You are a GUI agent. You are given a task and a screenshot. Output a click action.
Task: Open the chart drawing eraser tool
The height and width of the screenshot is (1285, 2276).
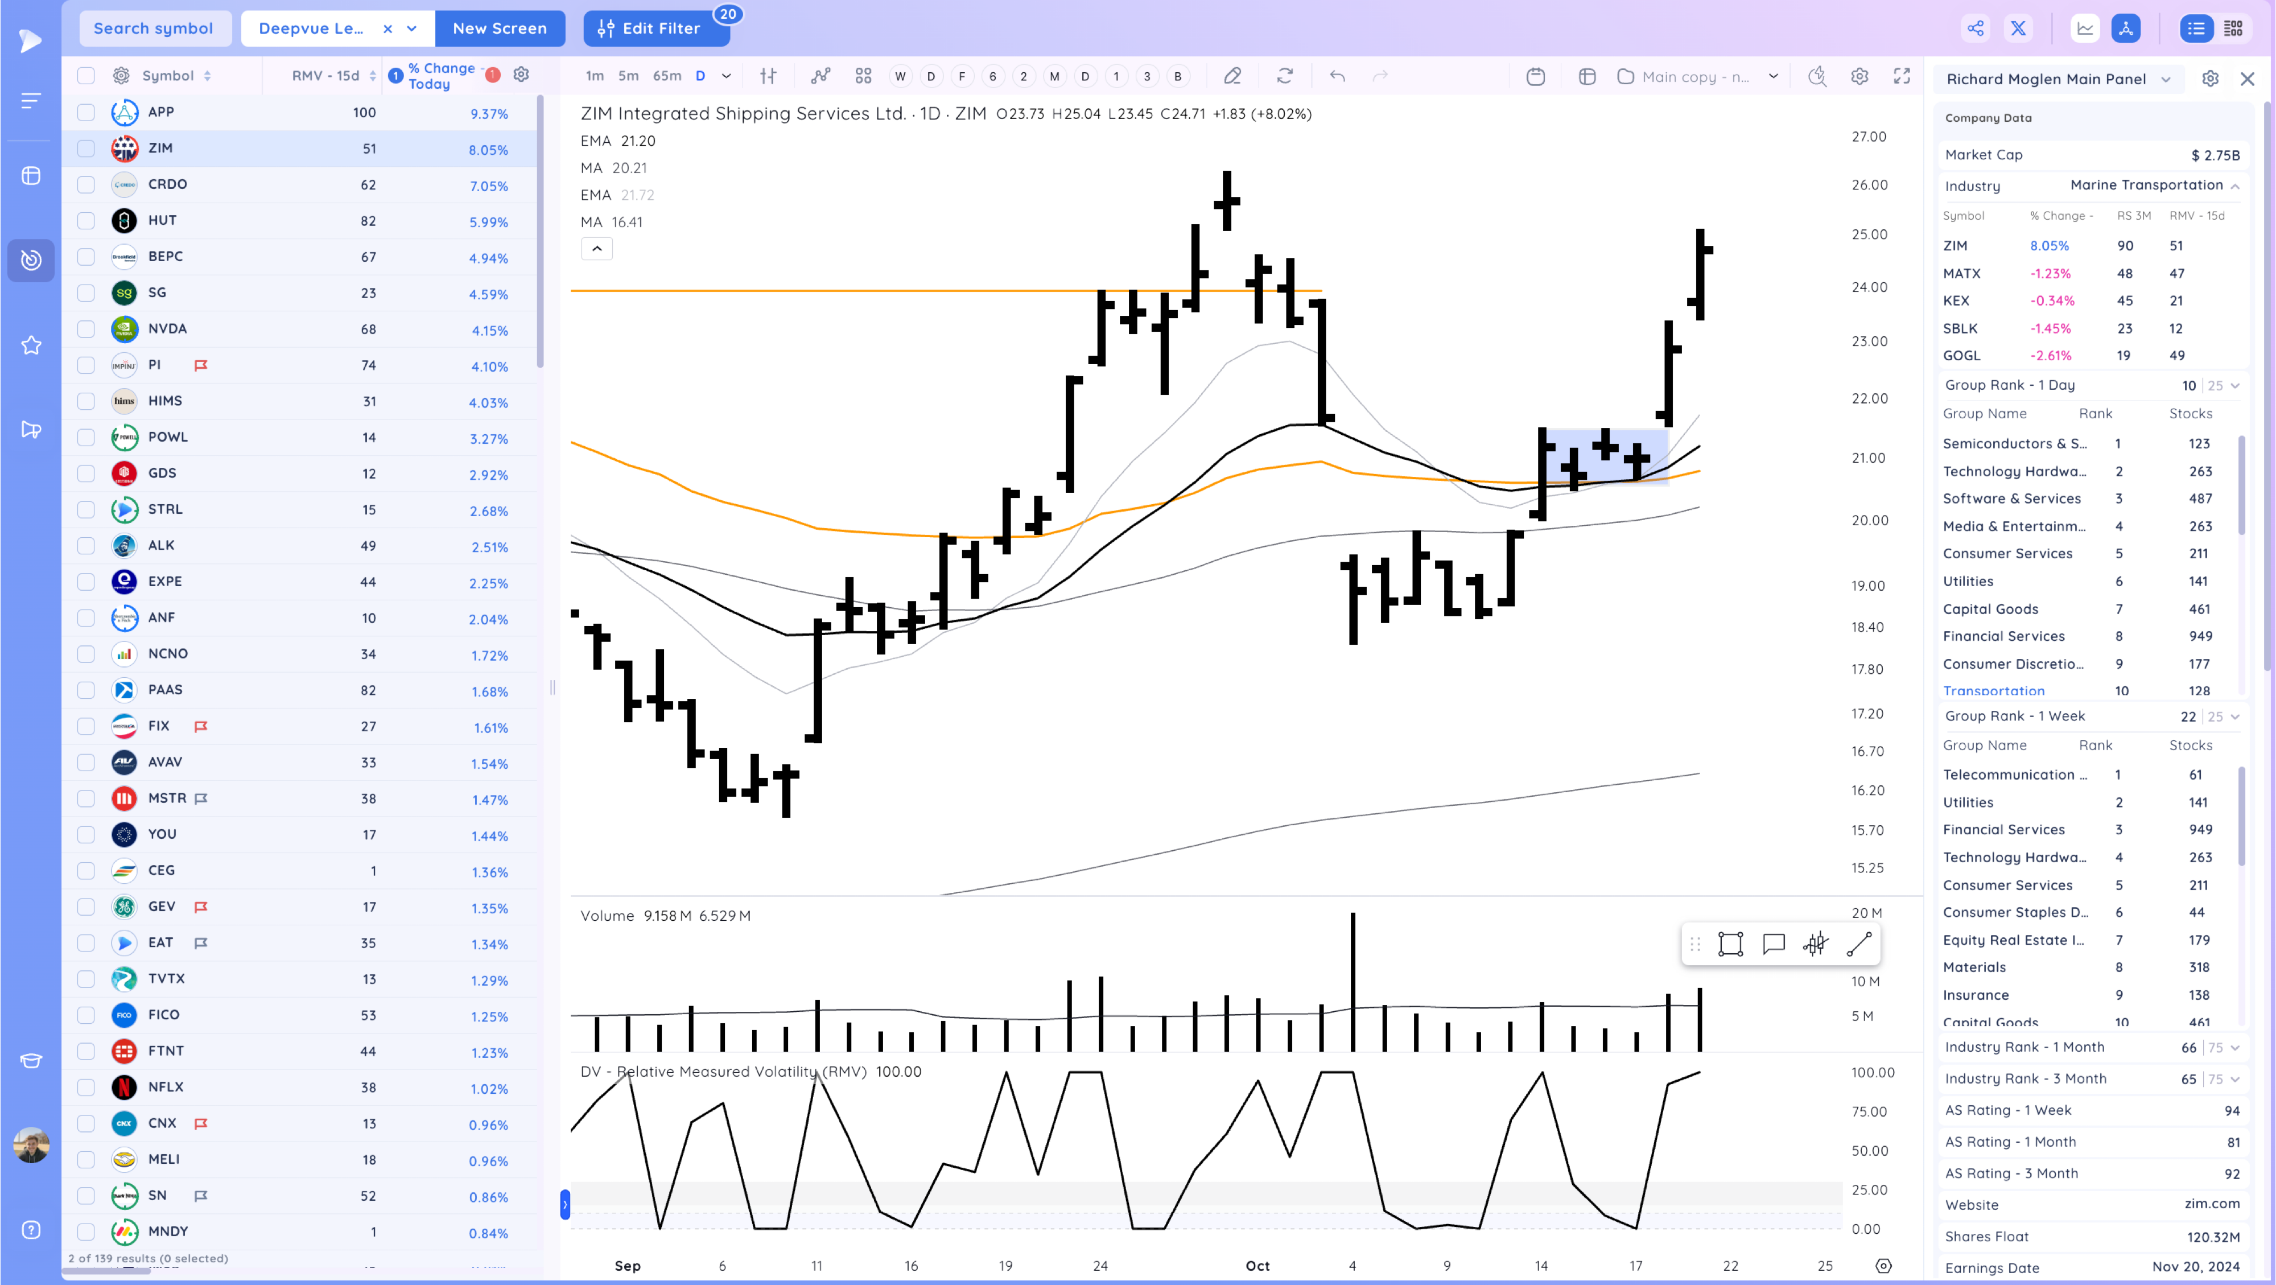point(1232,76)
